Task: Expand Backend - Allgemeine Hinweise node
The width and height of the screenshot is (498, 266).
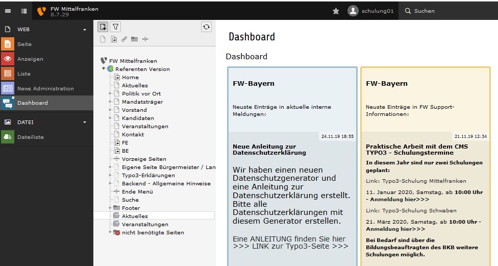Action: click(x=110, y=183)
